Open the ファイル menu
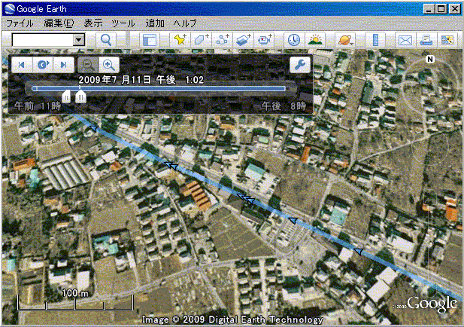Viewport: 464px width, 327px height. tap(20, 23)
